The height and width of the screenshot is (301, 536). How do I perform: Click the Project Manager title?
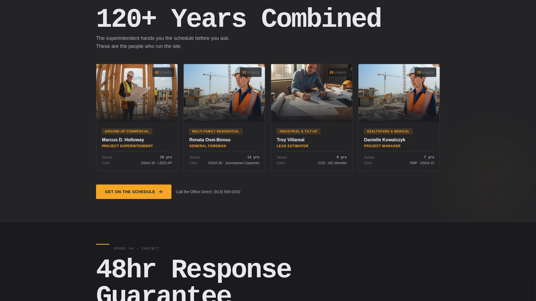(x=382, y=146)
